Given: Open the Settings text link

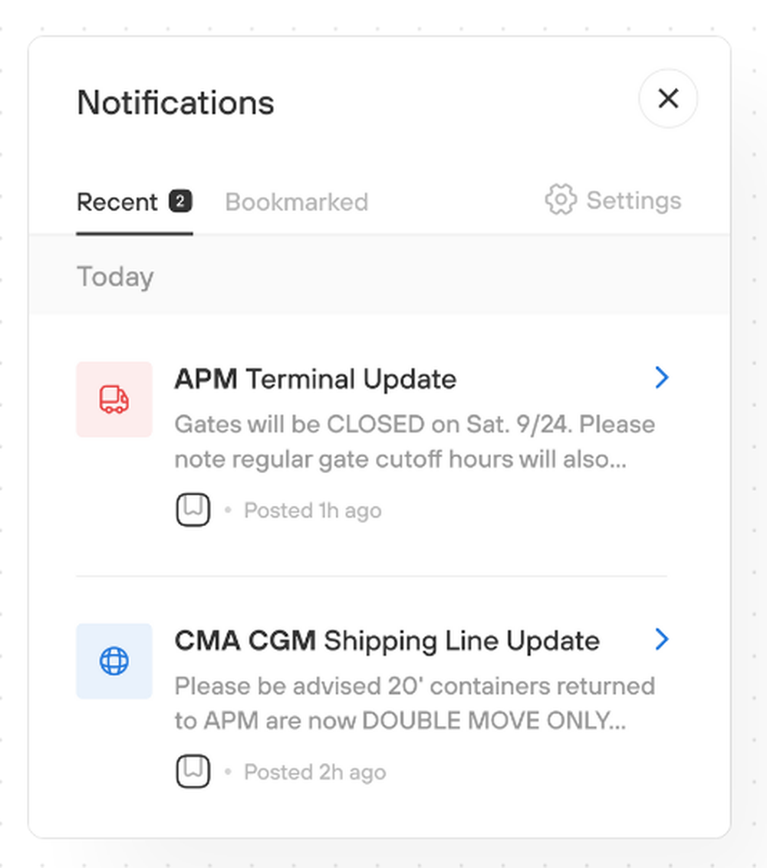Looking at the screenshot, I should point(634,201).
